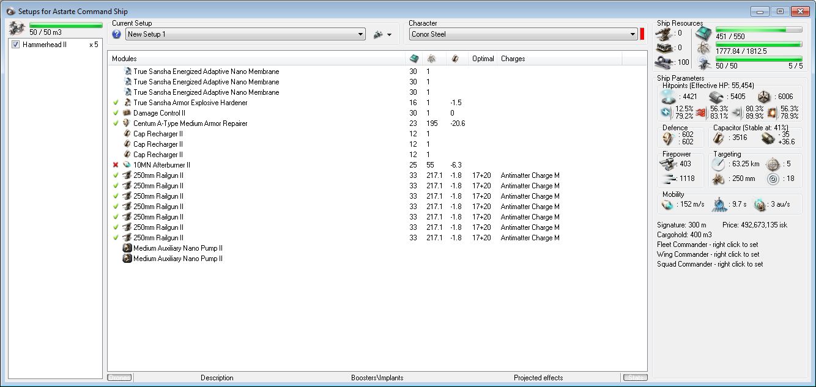
Task: Click the CPU column header icon
Action: (414, 59)
